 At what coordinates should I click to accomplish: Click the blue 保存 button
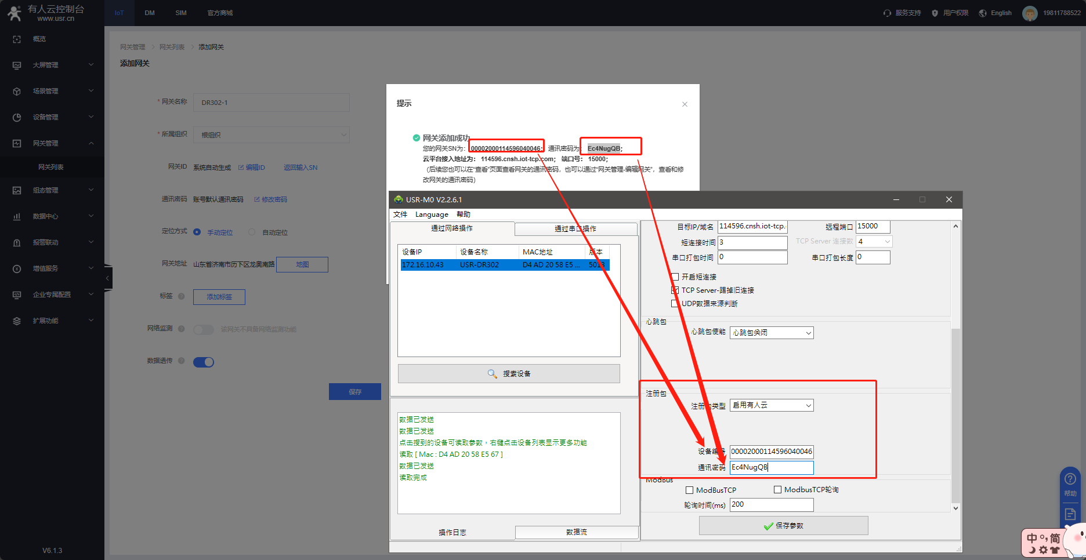[x=355, y=392]
